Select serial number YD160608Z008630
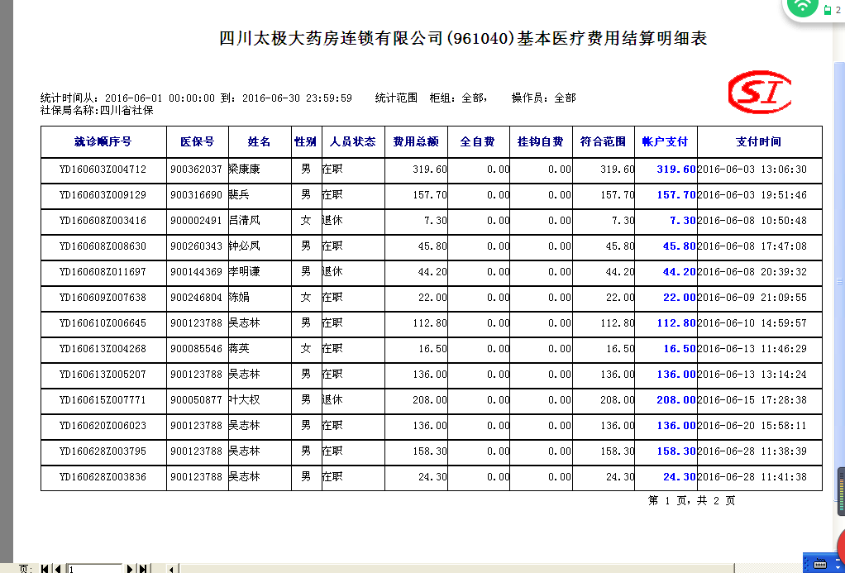 pos(103,246)
